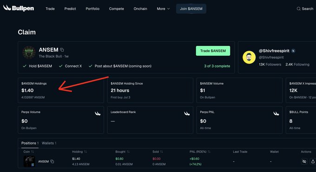Open the ANSEM coin thumbnail in positions table

click(x=29, y=161)
